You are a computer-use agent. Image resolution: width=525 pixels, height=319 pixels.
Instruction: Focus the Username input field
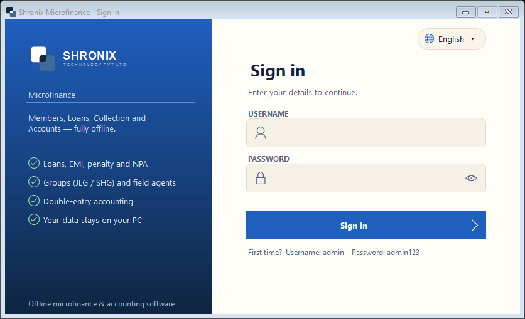point(366,133)
